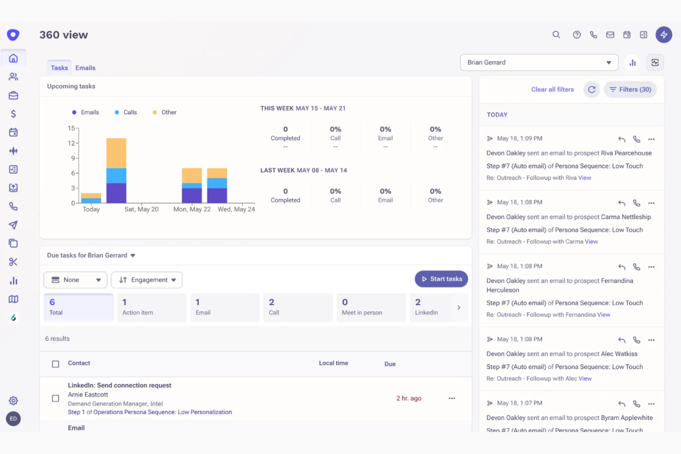Tick the checkbox for the Arnie Eastcott task
The width and height of the screenshot is (681, 454).
pos(56,398)
